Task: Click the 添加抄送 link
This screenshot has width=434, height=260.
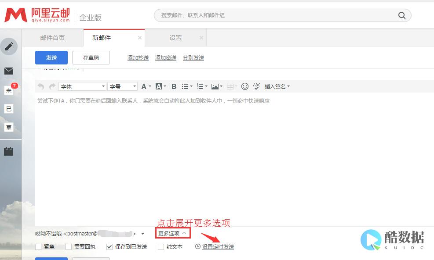Action: (138, 58)
